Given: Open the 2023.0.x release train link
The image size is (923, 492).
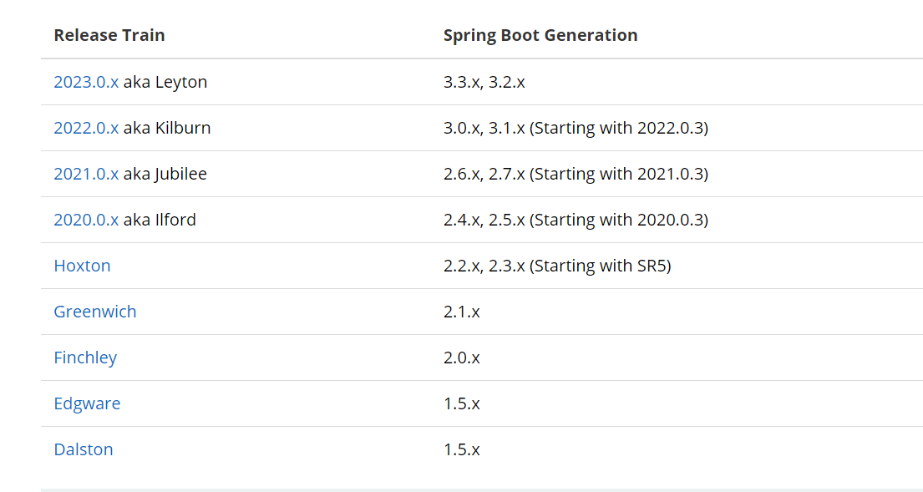Looking at the screenshot, I should pyautogui.click(x=86, y=82).
